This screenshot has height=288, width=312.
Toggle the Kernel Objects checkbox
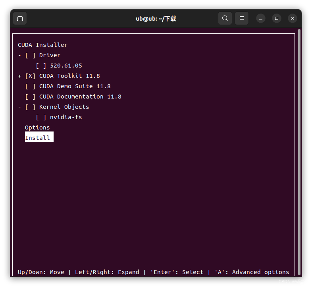pyautogui.click(x=30, y=107)
